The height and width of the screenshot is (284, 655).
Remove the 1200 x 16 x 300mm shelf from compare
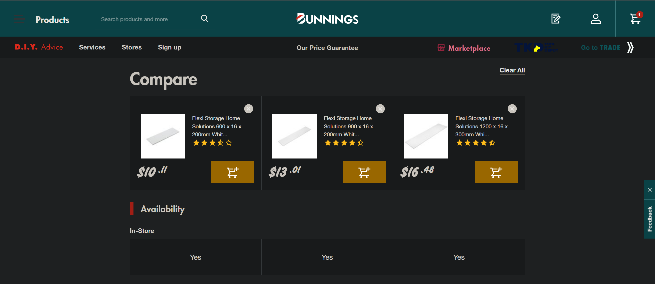point(512,109)
